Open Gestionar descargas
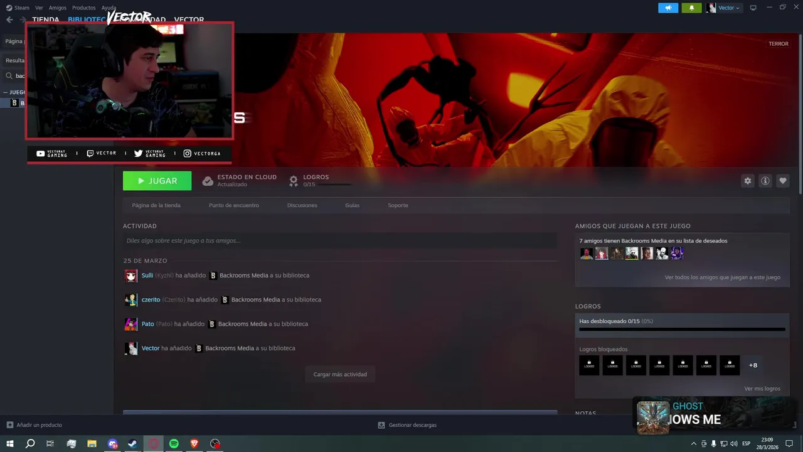Image resolution: width=803 pixels, height=452 pixels. point(412,425)
